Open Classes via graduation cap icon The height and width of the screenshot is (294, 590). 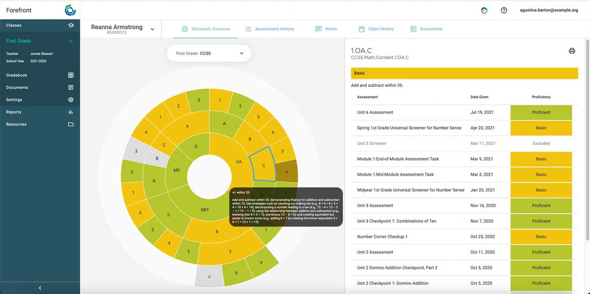point(71,26)
